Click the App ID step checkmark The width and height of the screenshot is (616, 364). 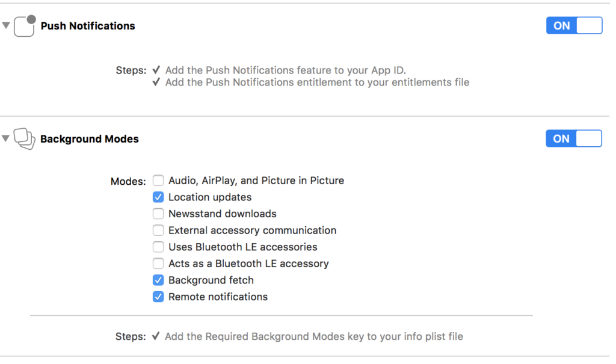(156, 70)
